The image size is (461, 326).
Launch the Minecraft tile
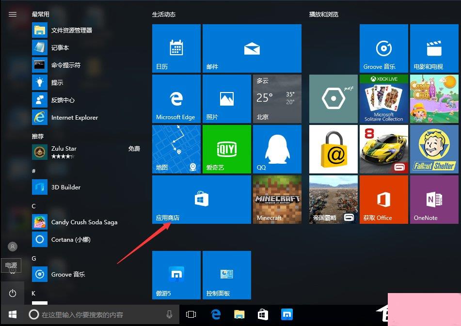click(277, 200)
